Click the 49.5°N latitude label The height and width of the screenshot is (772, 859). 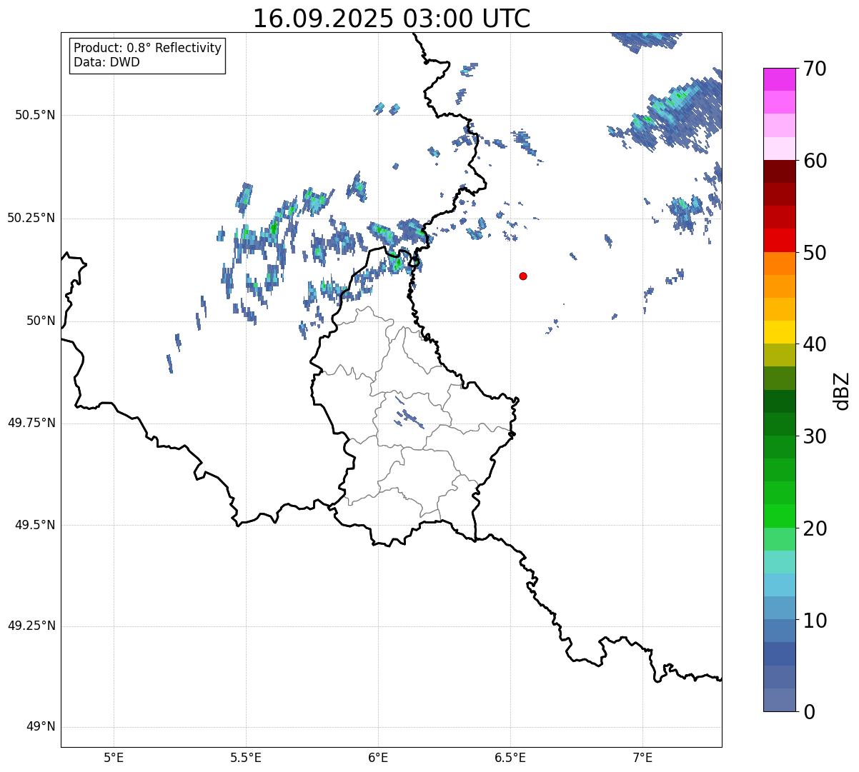coord(35,525)
